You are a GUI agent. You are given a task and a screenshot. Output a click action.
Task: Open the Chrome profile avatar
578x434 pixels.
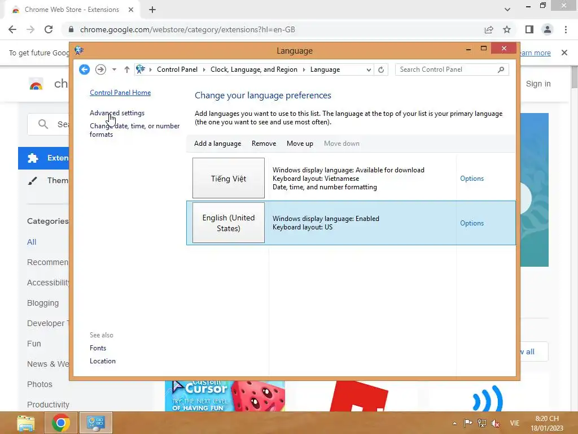(548, 29)
